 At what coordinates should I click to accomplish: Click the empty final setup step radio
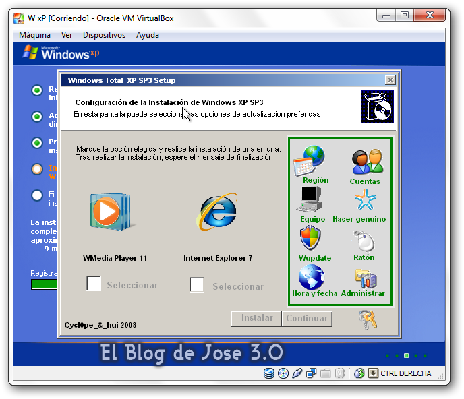(x=37, y=195)
